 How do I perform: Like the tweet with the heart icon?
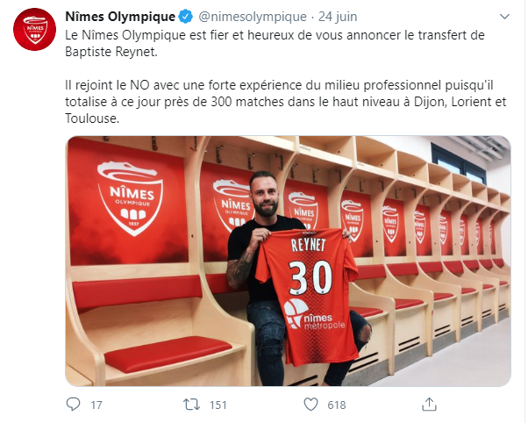[x=310, y=405]
